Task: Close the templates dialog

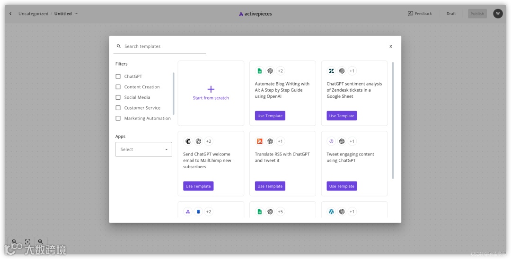Action: (x=391, y=46)
